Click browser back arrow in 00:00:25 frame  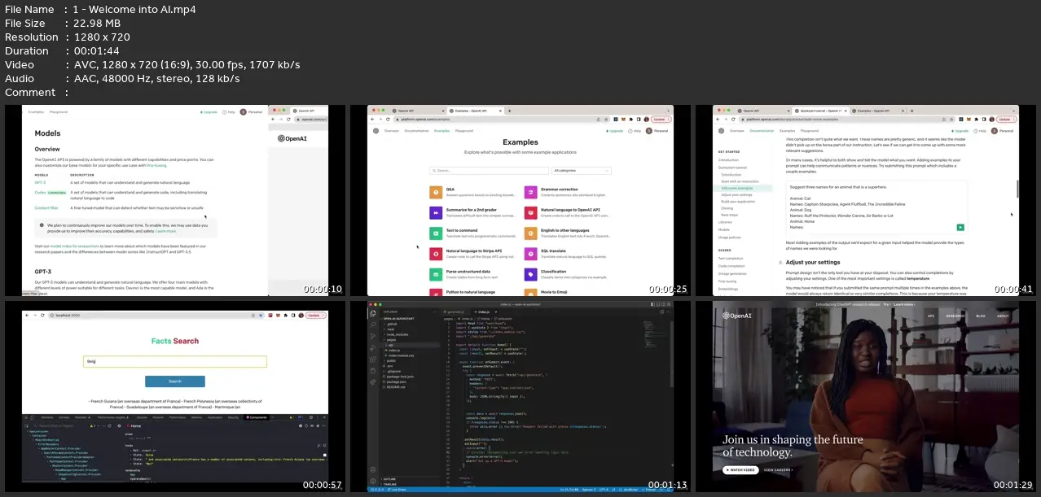coord(373,119)
